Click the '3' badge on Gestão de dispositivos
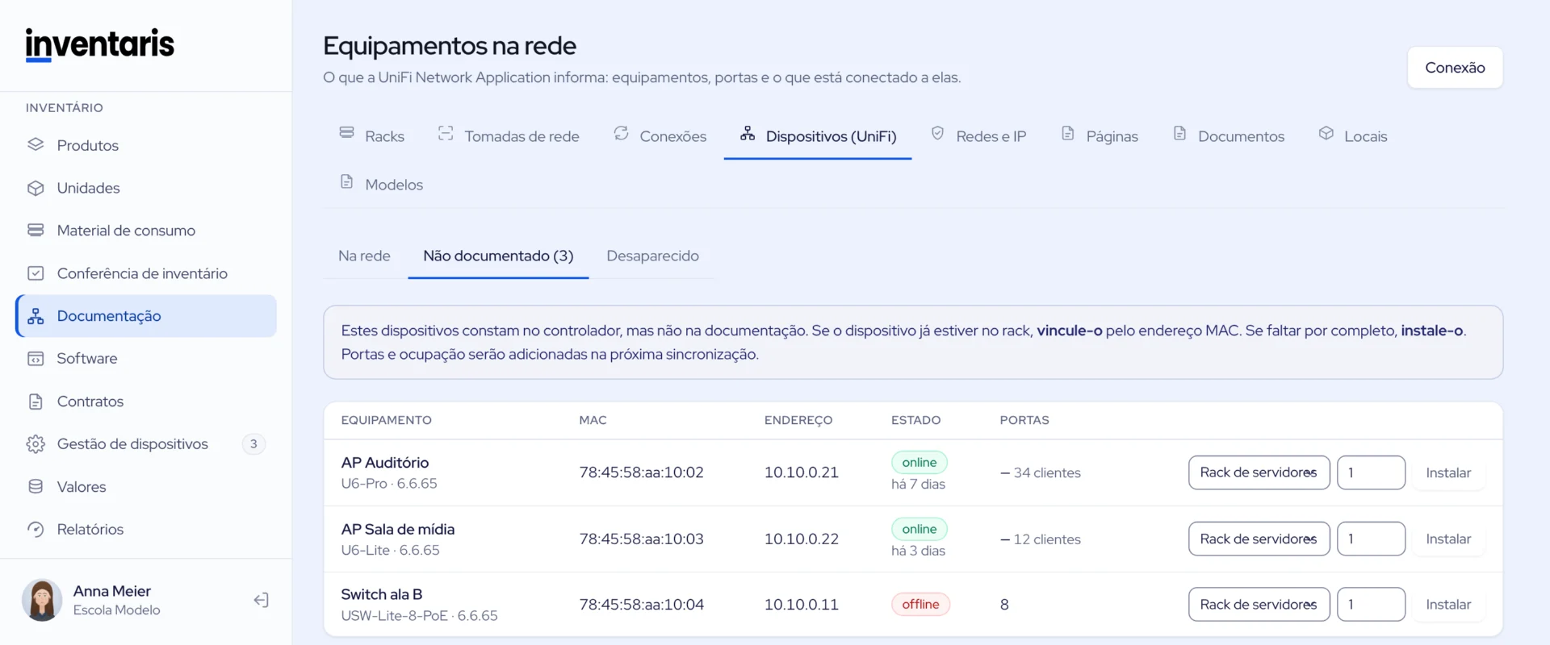Image resolution: width=1550 pixels, height=645 pixels. [x=253, y=443]
